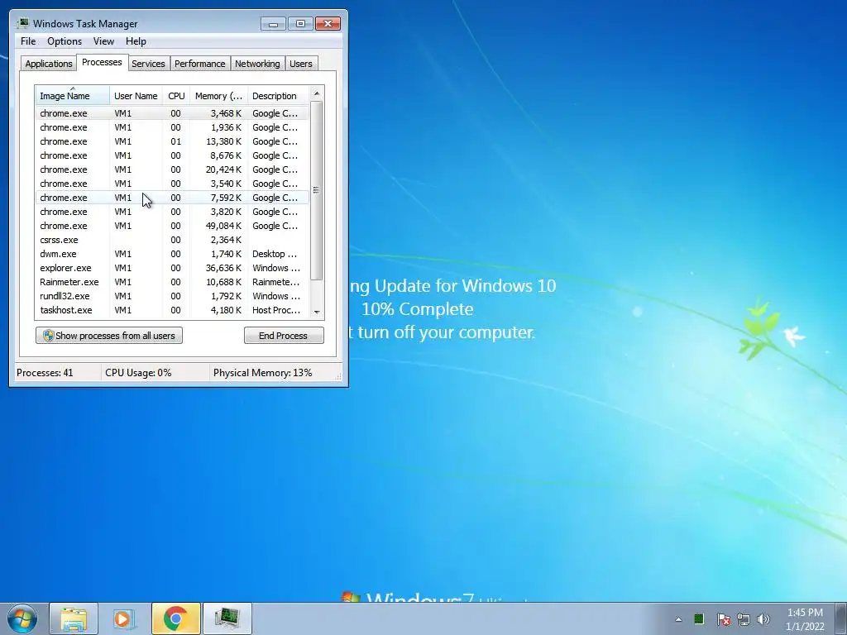Switch to the Services tab
847x635 pixels.
(x=148, y=64)
